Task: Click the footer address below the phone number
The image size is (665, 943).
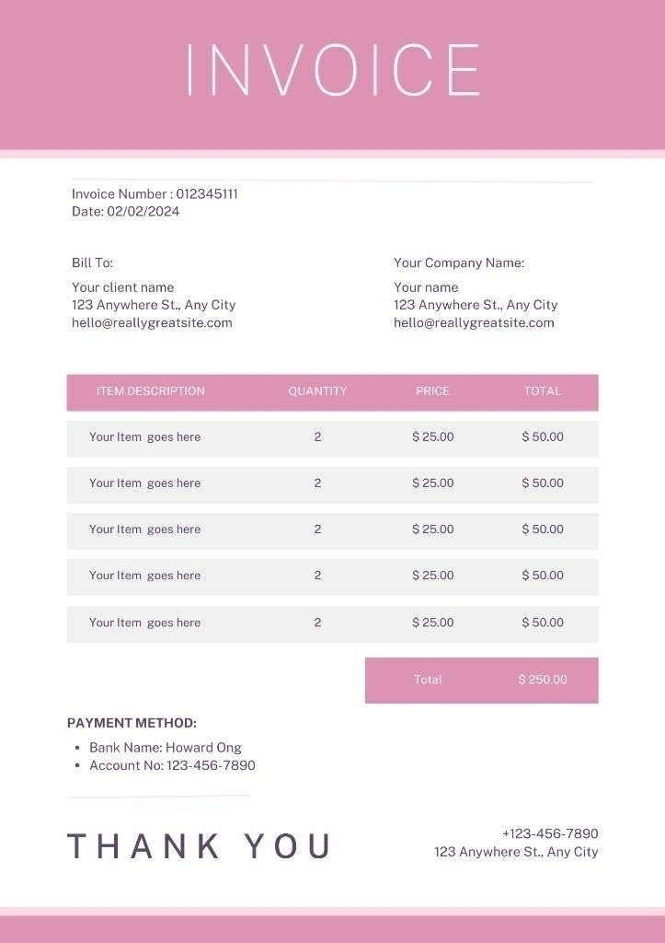Action: tap(516, 852)
